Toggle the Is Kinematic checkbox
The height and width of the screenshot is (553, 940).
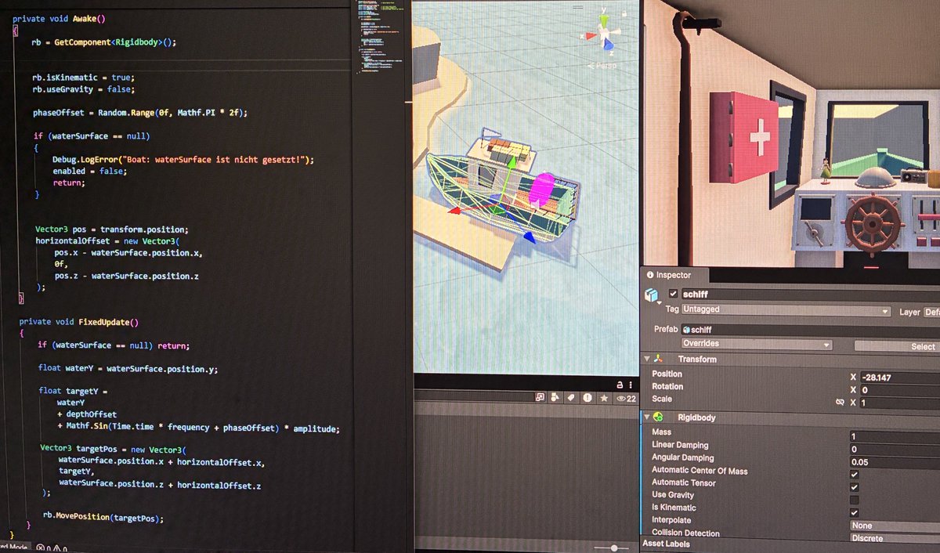click(x=855, y=512)
